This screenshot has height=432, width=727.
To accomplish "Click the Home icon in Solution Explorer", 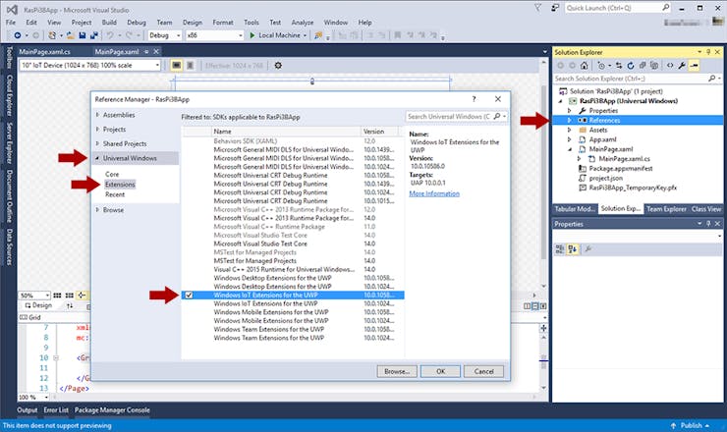I will pyautogui.click(x=585, y=66).
